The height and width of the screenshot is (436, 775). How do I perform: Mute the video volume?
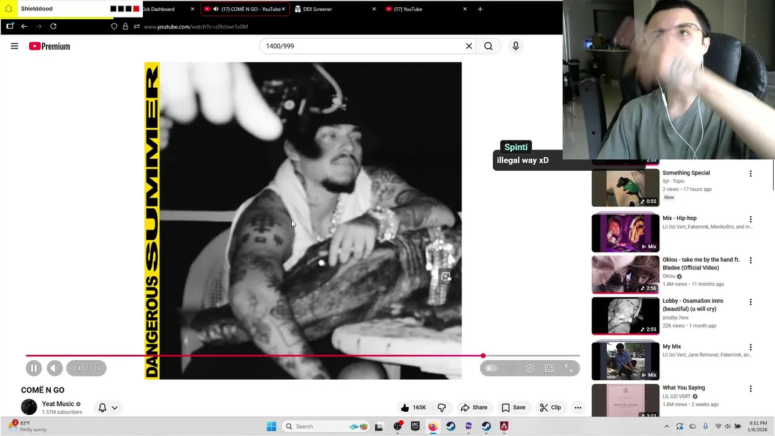[54, 368]
